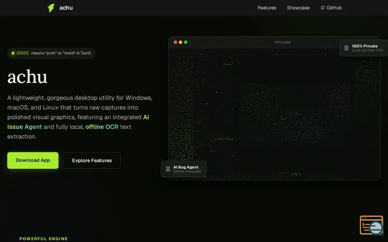The image size is (388, 242).
Task: Click the app preview dotted canvas
Action: pyautogui.click(x=274, y=114)
